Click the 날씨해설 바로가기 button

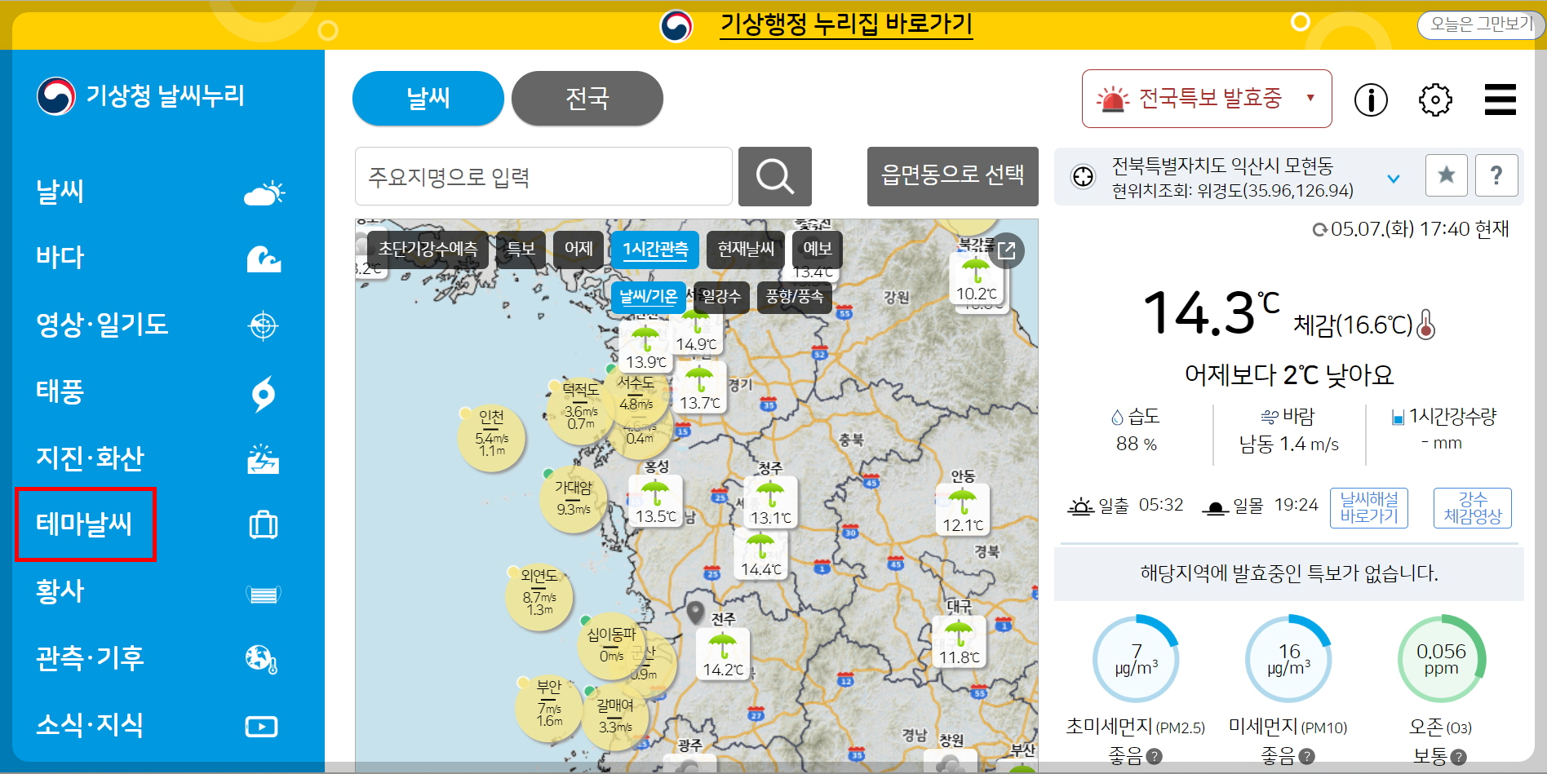[x=1368, y=507]
